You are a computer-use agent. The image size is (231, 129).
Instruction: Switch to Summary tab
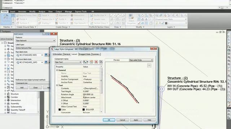96,54
